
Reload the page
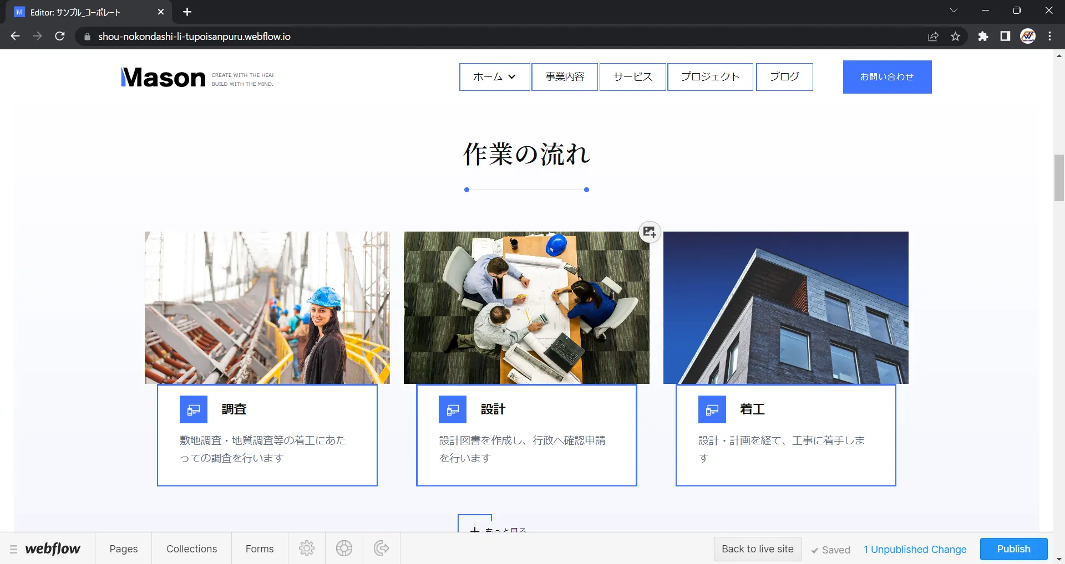tap(60, 36)
